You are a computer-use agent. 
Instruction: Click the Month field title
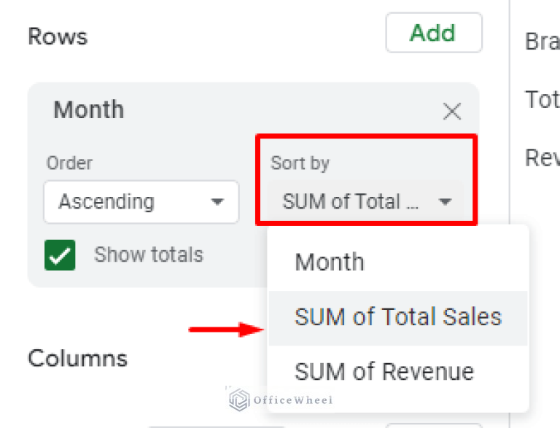click(88, 109)
